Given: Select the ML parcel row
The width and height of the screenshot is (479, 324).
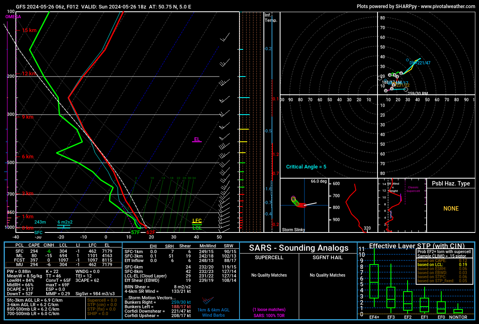Looking at the screenshot, I should tap(63, 256).
